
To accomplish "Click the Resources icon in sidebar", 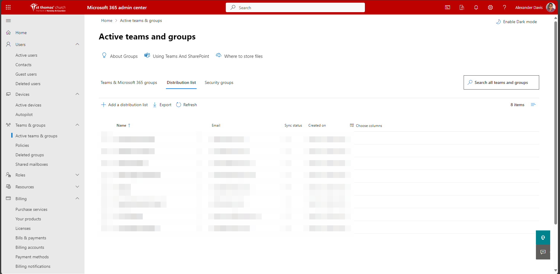I will (x=8, y=187).
